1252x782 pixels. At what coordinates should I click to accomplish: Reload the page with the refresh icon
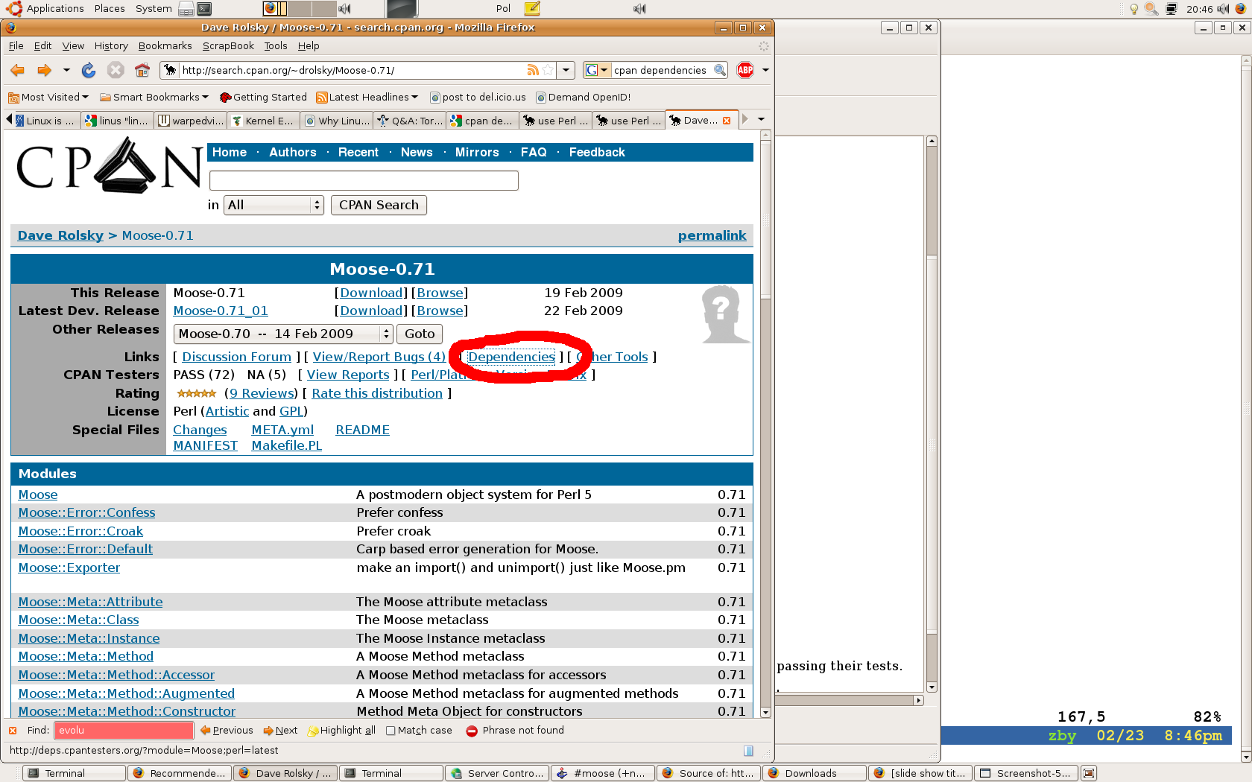pyautogui.click(x=88, y=70)
